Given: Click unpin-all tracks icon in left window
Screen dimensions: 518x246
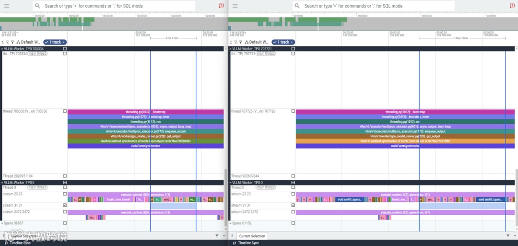Looking at the screenshot, I should point(8,42).
